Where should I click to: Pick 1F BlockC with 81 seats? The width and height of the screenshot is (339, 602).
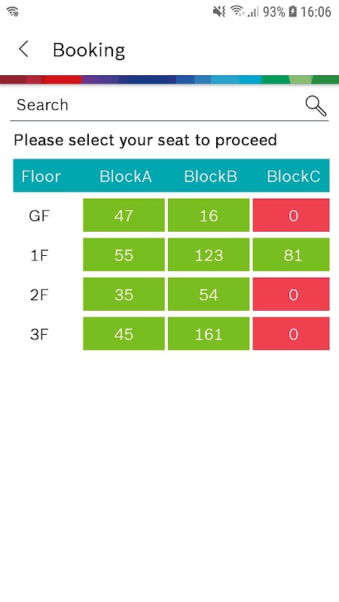[x=291, y=254]
